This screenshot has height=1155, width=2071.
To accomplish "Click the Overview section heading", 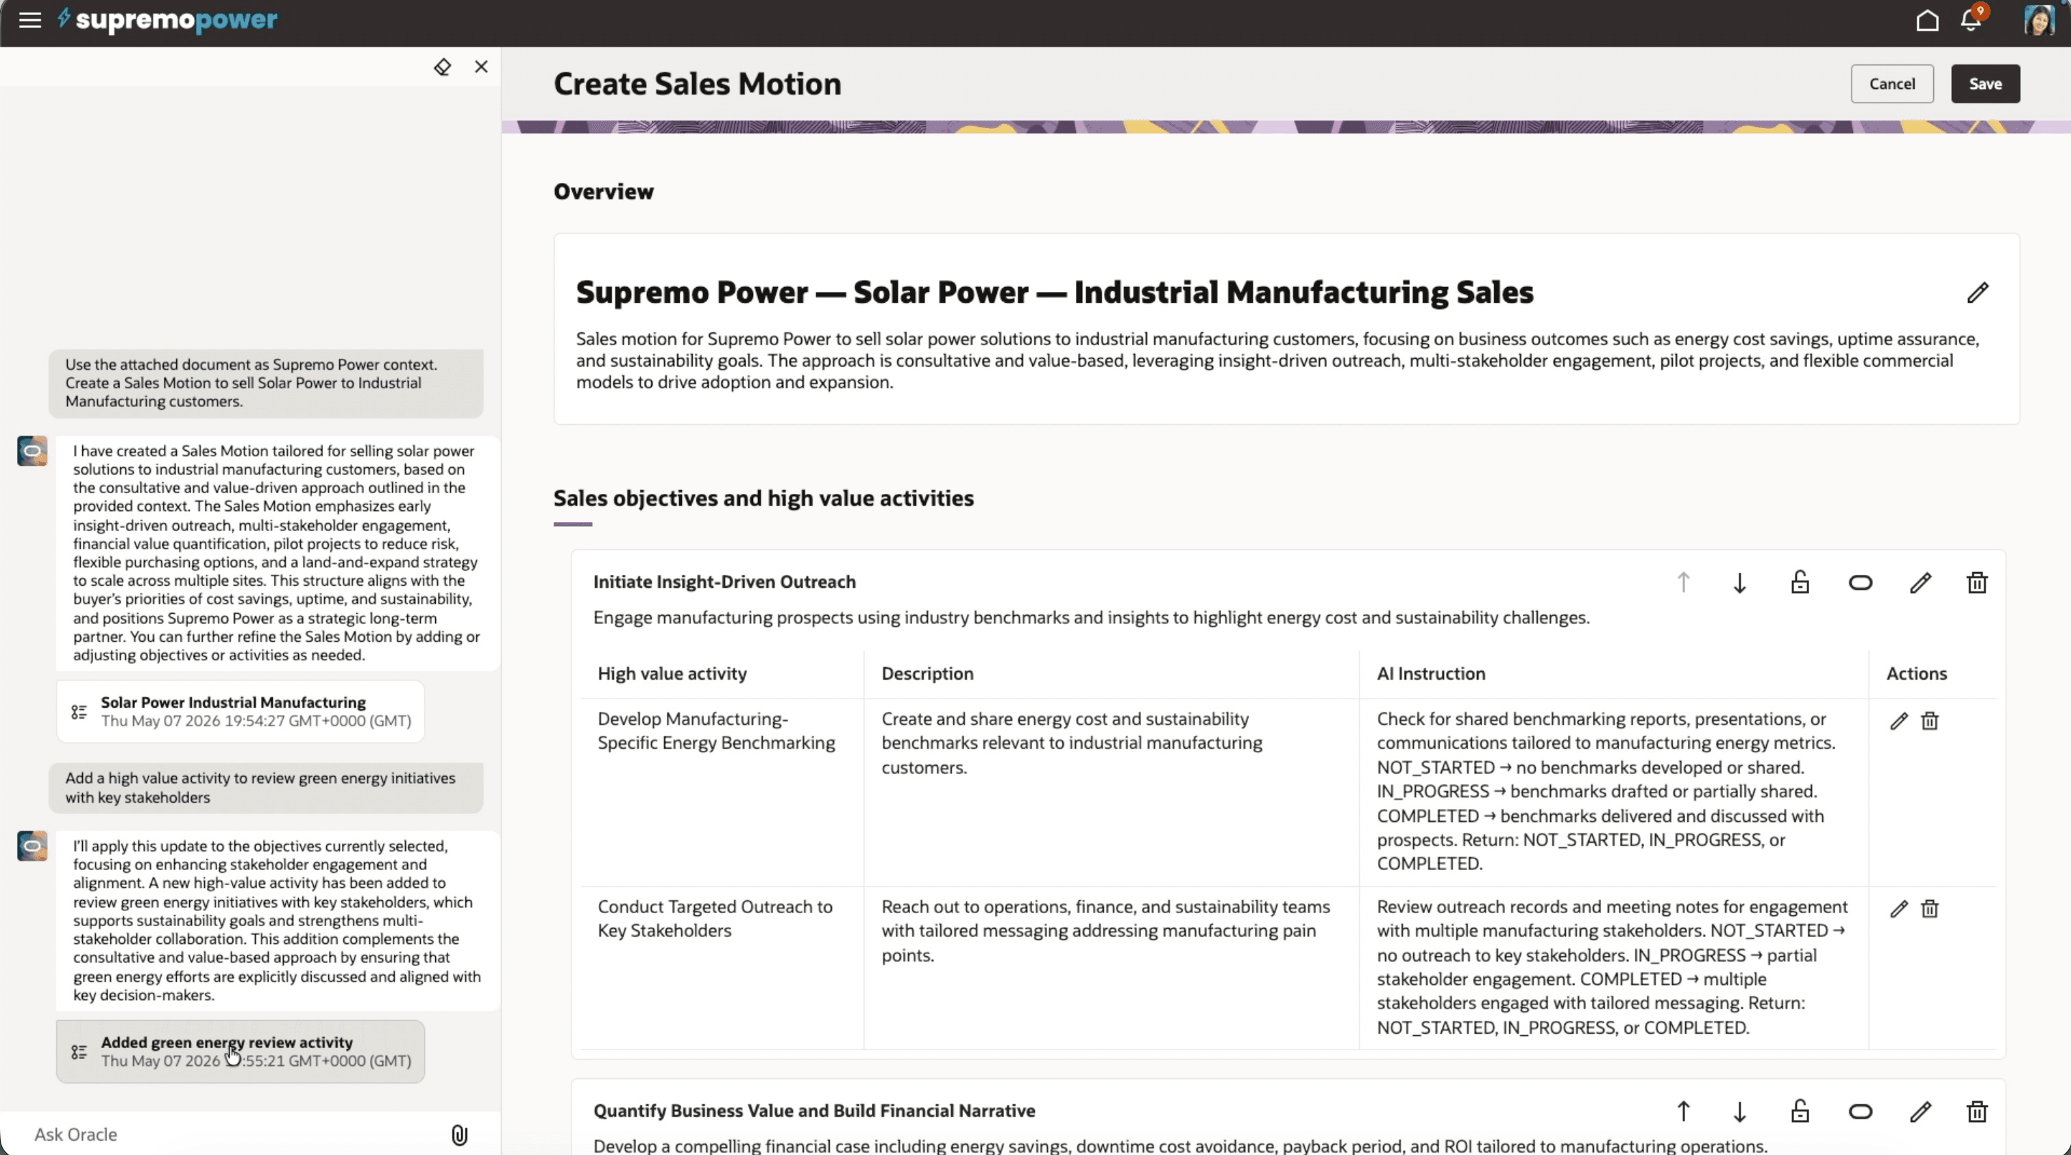I will 604,191.
